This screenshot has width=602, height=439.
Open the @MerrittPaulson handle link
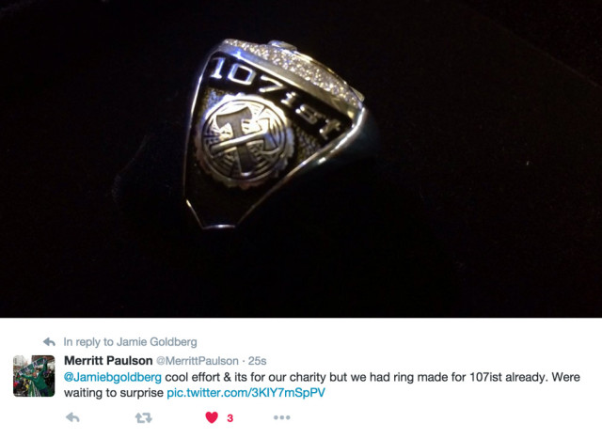pos(198,361)
